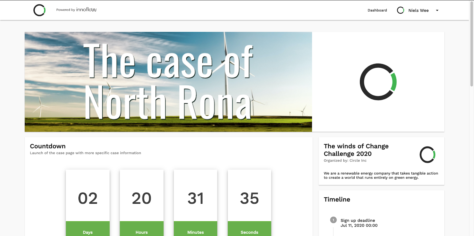Click the 31 Minutes countdown card
This screenshot has height=236, width=474.
click(x=196, y=203)
